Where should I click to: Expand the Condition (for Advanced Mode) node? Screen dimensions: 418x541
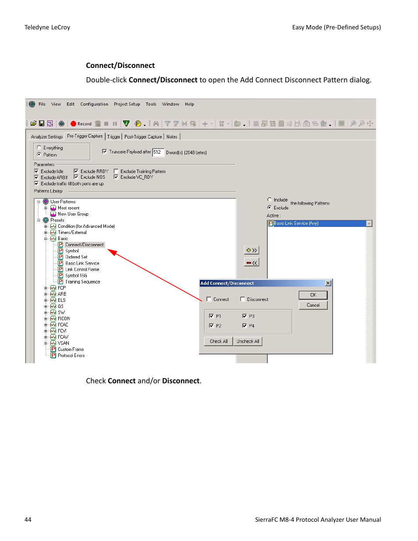pyautogui.click(x=46, y=226)
